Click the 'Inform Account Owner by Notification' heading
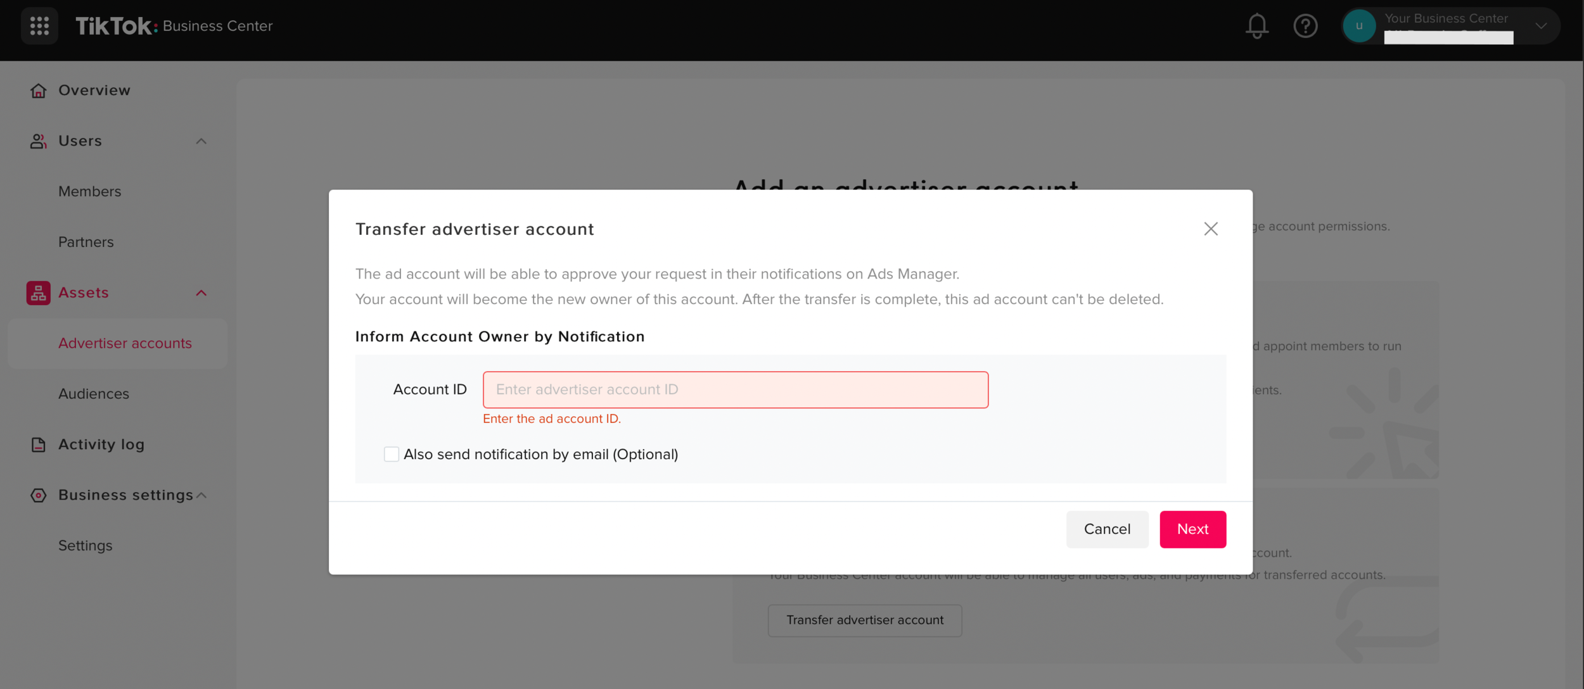1584x689 pixels. [499, 336]
